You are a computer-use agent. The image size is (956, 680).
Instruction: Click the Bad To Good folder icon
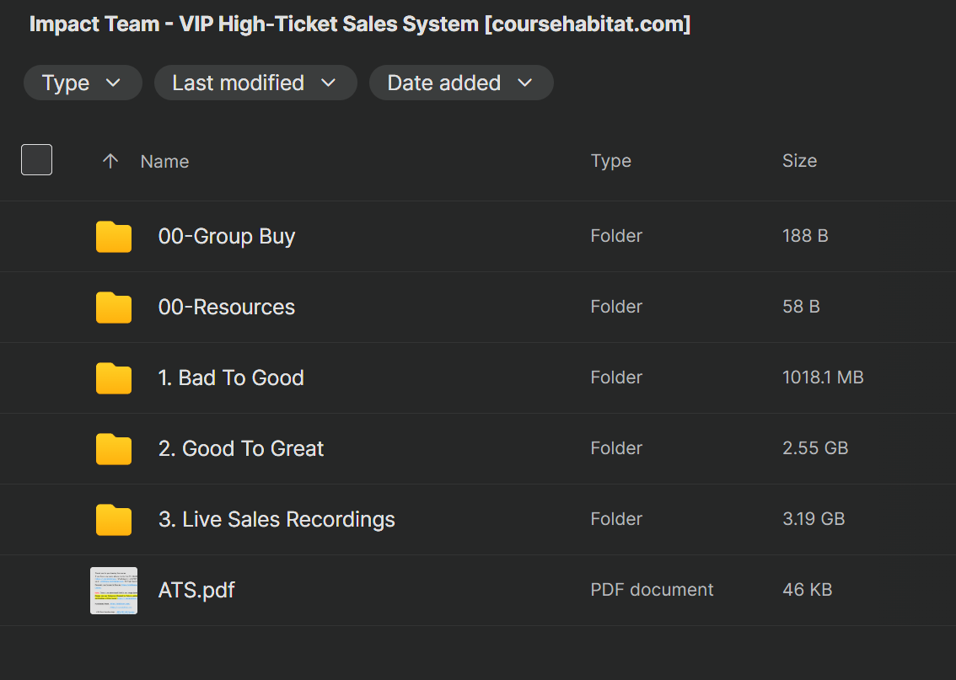pyautogui.click(x=114, y=378)
